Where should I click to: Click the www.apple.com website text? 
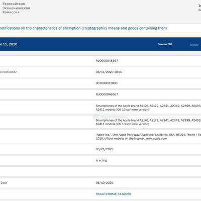[156, 139]
